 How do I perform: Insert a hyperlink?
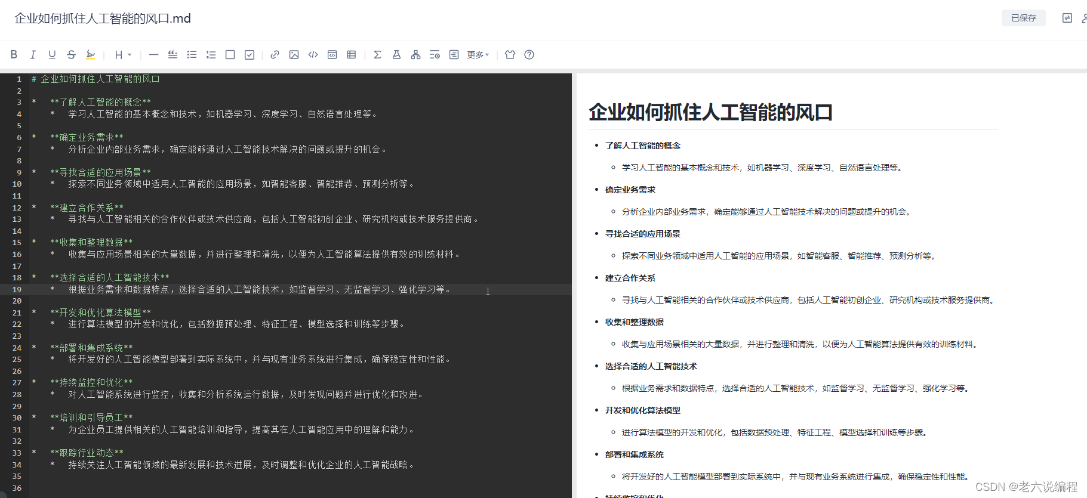pyautogui.click(x=275, y=55)
